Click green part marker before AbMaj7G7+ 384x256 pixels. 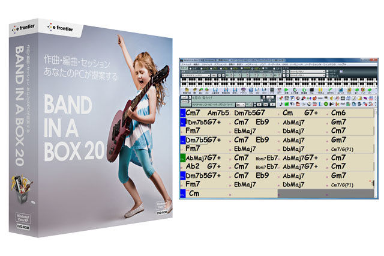point(182,157)
